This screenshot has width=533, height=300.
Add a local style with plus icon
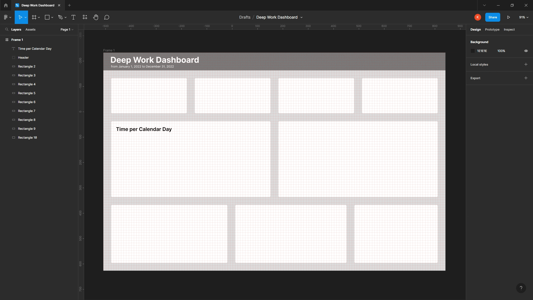tap(526, 64)
